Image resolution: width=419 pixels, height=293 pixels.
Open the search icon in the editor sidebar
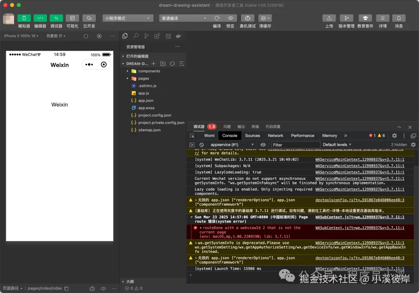[x=136, y=36]
